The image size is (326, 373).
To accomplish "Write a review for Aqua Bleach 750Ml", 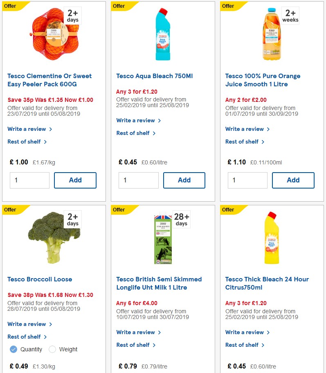I will pos(136,121).
